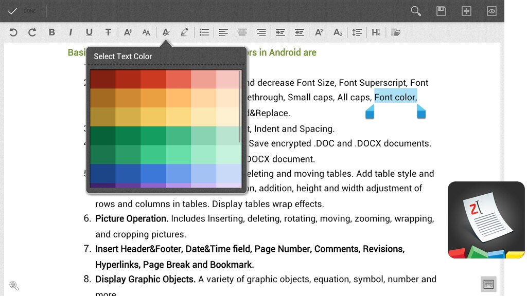527x296 pixels.
Task: Open line spacing options
Action: click(357, 32)
